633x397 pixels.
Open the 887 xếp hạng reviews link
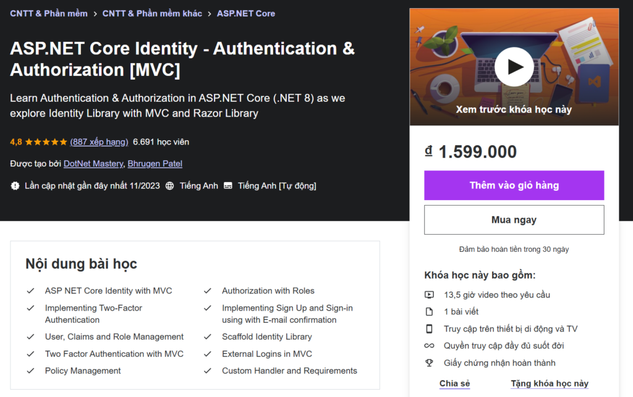[x=100, y=142]
